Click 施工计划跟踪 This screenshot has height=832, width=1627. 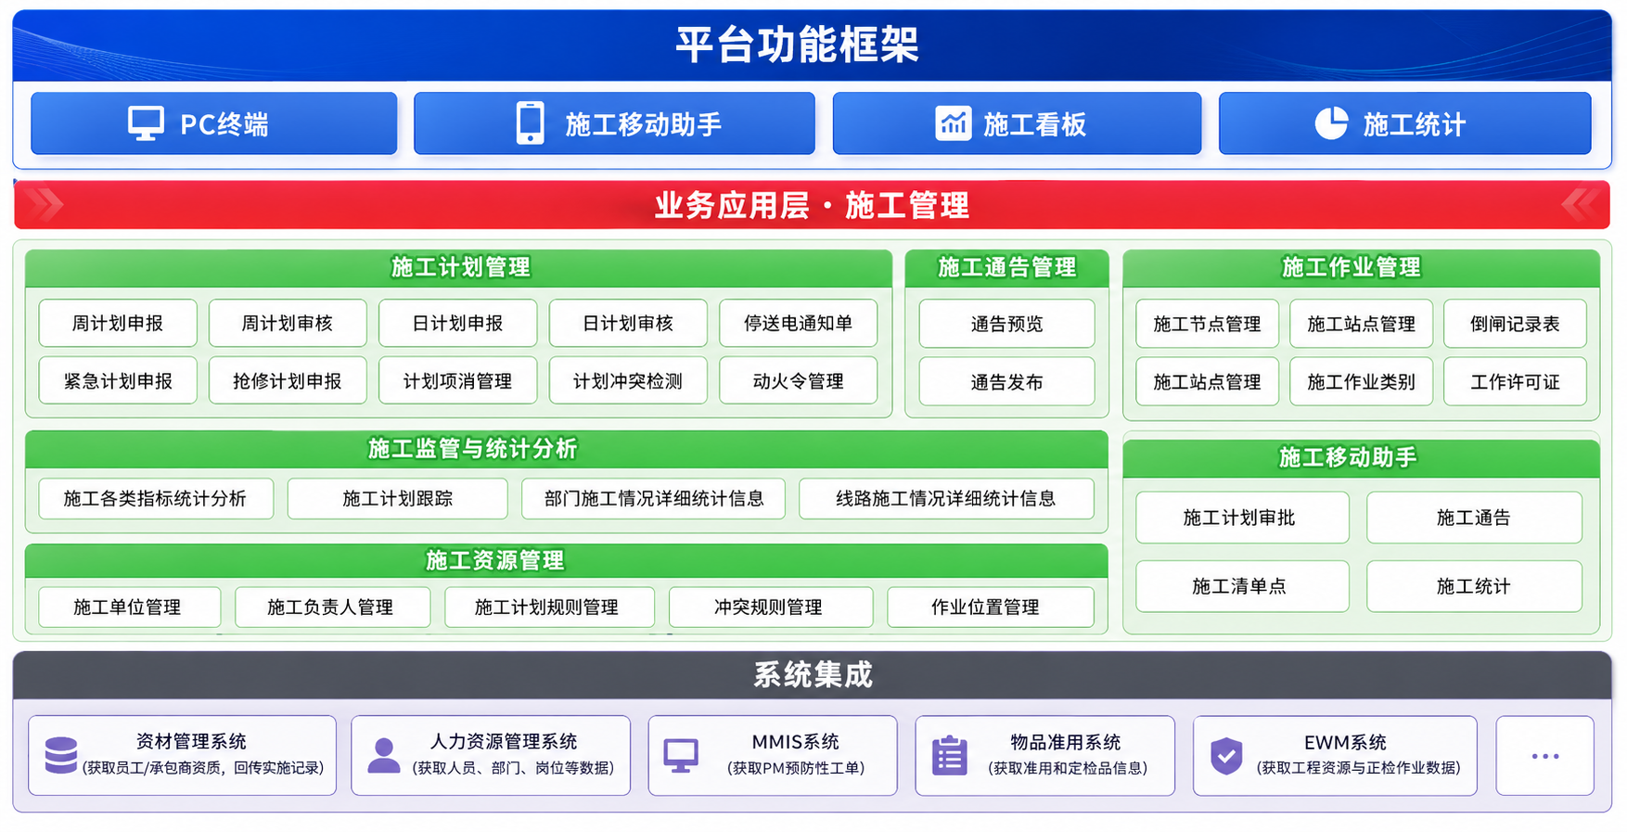click(x=397, y=498)
